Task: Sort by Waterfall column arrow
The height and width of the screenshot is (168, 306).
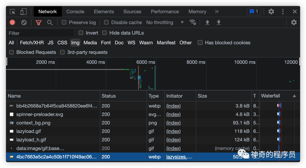Action: (x=294, y=96)
